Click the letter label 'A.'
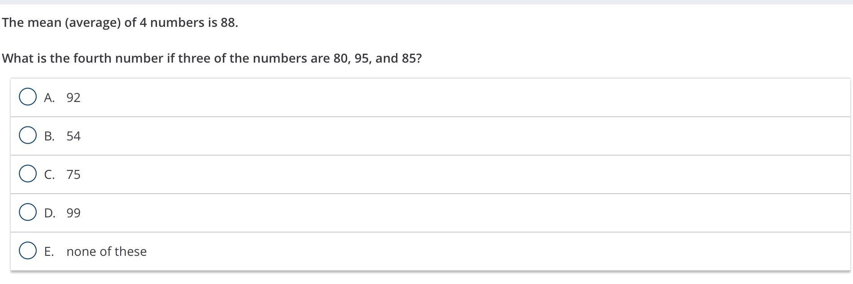The height and width of the screenshot is (284, 853). pyautogui.click(x=49, y=97)
